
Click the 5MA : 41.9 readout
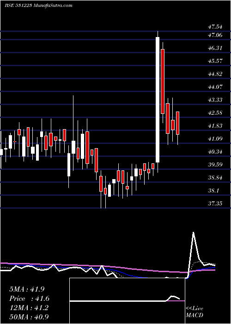coord(27,289)
